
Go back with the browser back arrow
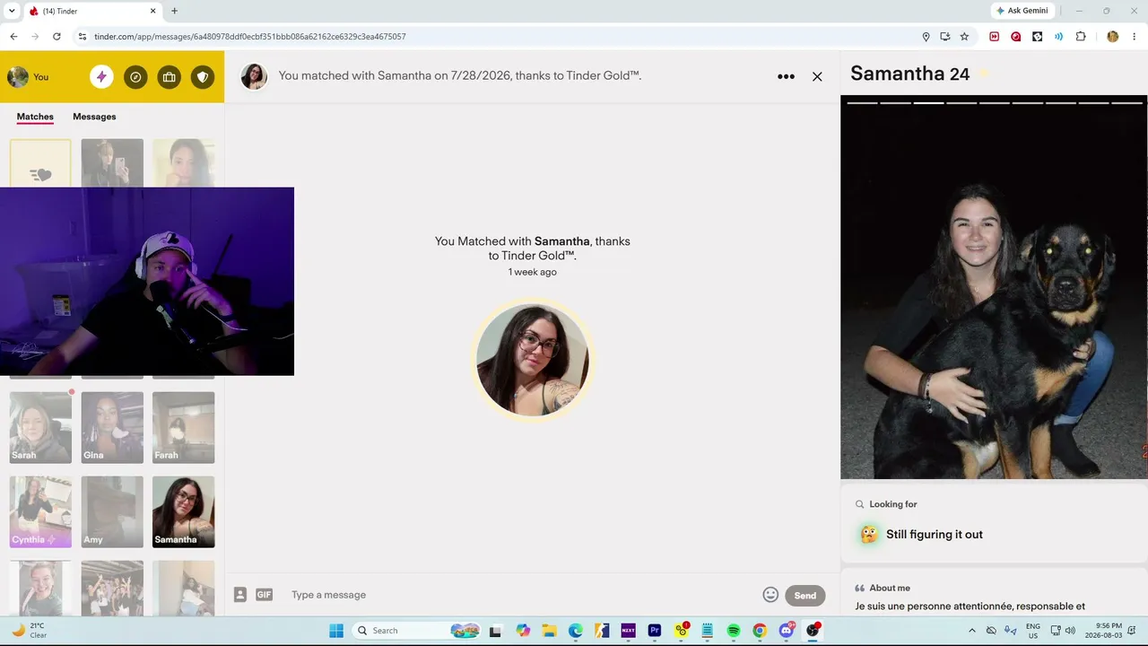pos(13,37)
